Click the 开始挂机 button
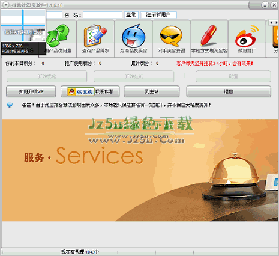 click(x=134, y=76)
